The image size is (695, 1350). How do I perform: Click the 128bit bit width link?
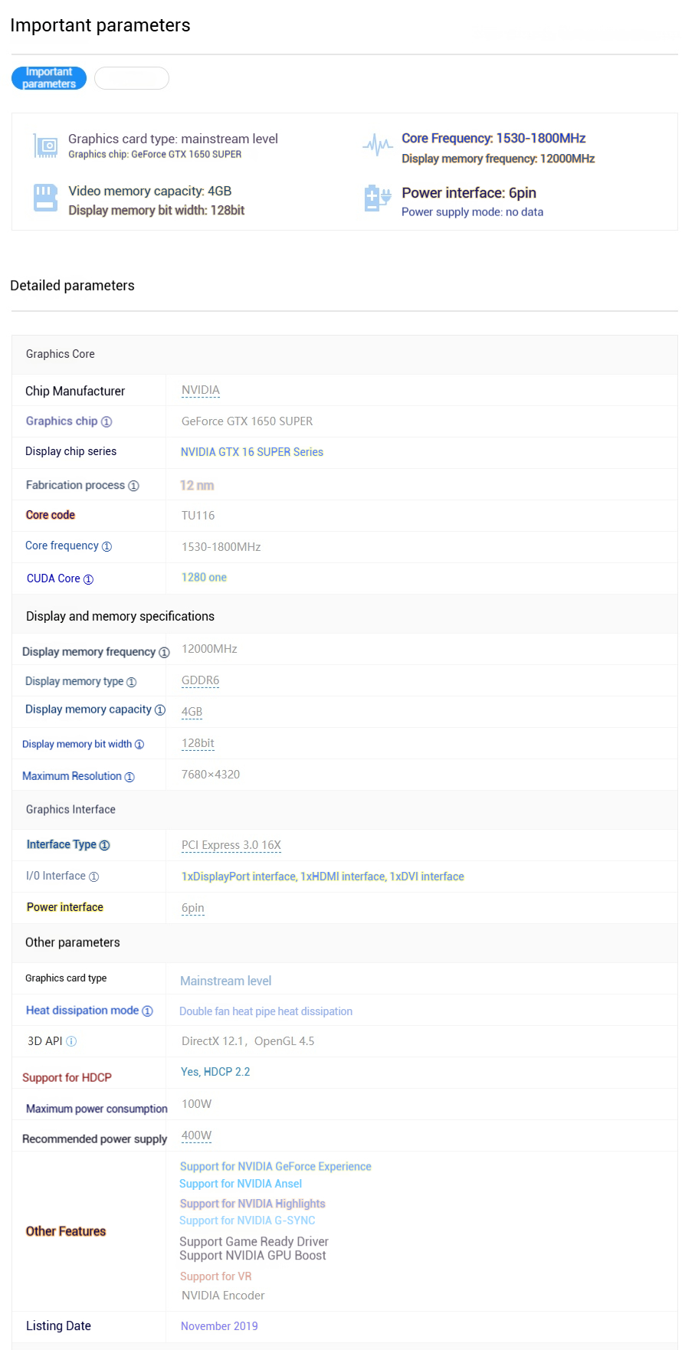pyautogui.click(x=198, y=743)
